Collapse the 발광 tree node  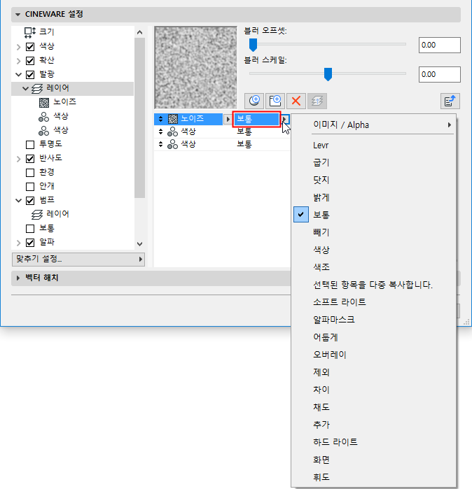click(18, 75)
